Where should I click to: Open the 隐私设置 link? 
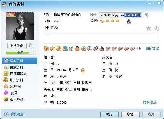(150, 102)
